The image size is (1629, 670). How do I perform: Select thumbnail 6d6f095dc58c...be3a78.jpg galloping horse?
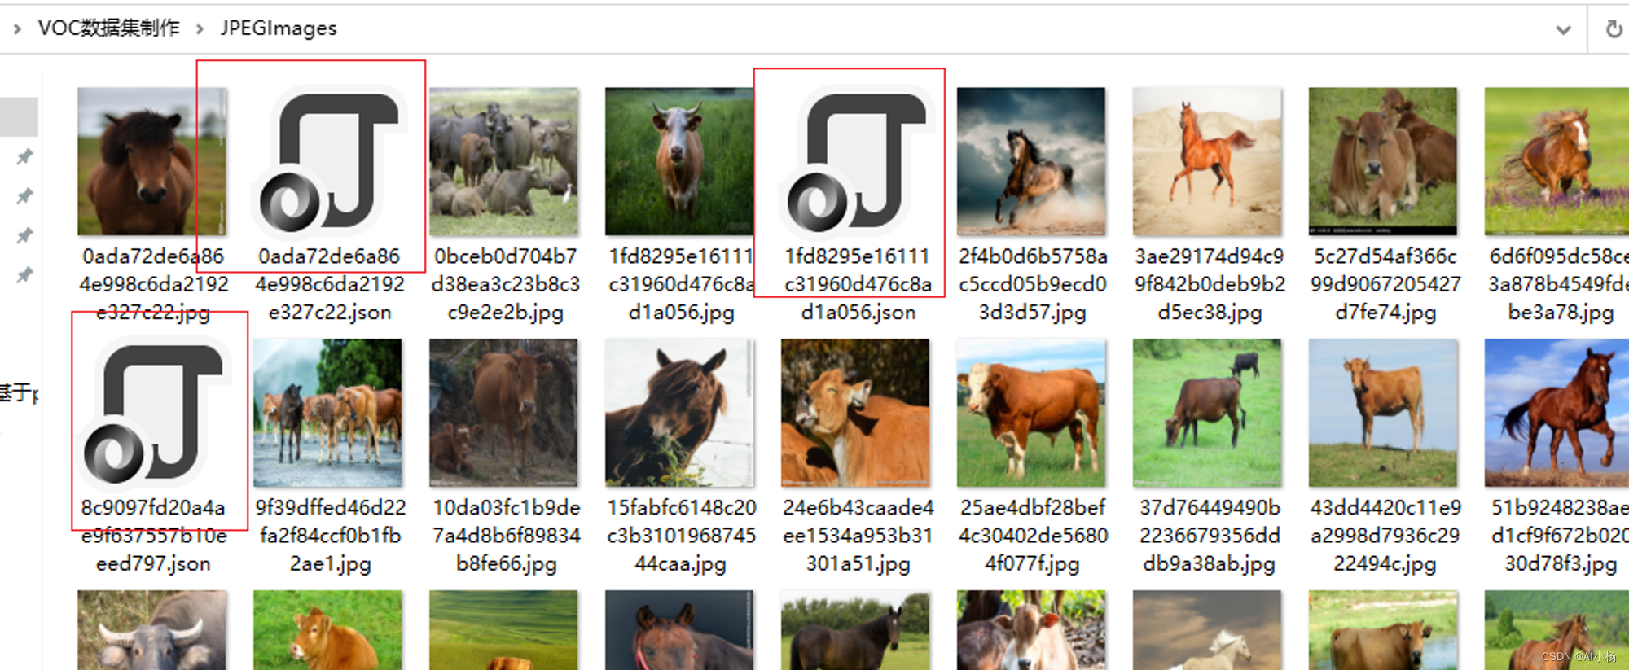(x=1557, y=161)
